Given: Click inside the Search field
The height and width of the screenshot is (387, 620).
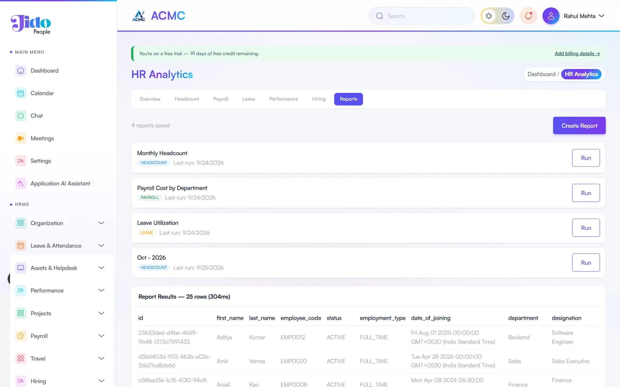Looking at the screenshot, I should tap(422, 16).
